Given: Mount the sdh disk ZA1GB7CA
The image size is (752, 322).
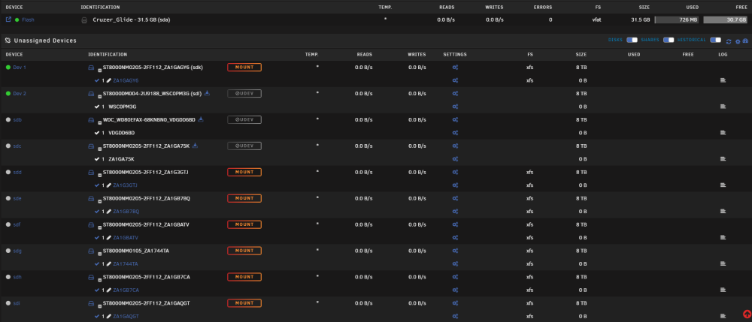Looking at the screenshot, I should click(244, 276).
